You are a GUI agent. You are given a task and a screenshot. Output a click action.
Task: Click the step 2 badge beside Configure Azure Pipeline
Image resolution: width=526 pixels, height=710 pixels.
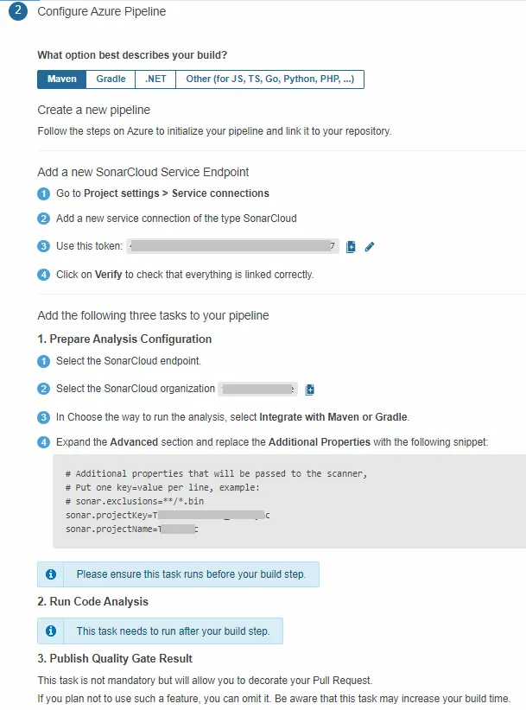[x=17, y=12]
